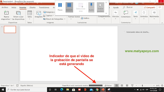Switch to Slide Sorter view
This screenshot has height=92, width=164.
click(122, 86)
